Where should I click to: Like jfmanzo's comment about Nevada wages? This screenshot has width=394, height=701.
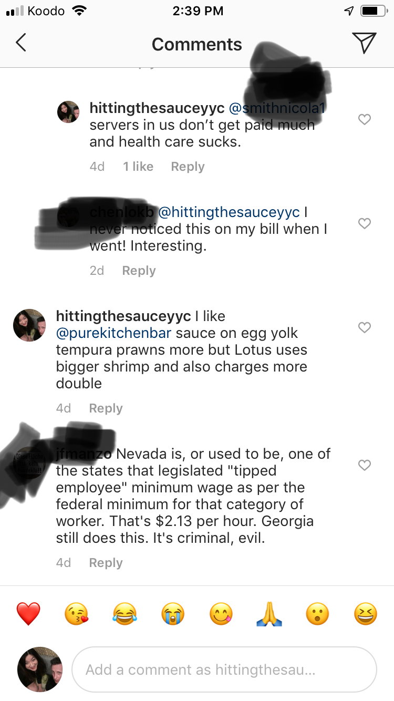pyautogui.click(x=365, y=465)
